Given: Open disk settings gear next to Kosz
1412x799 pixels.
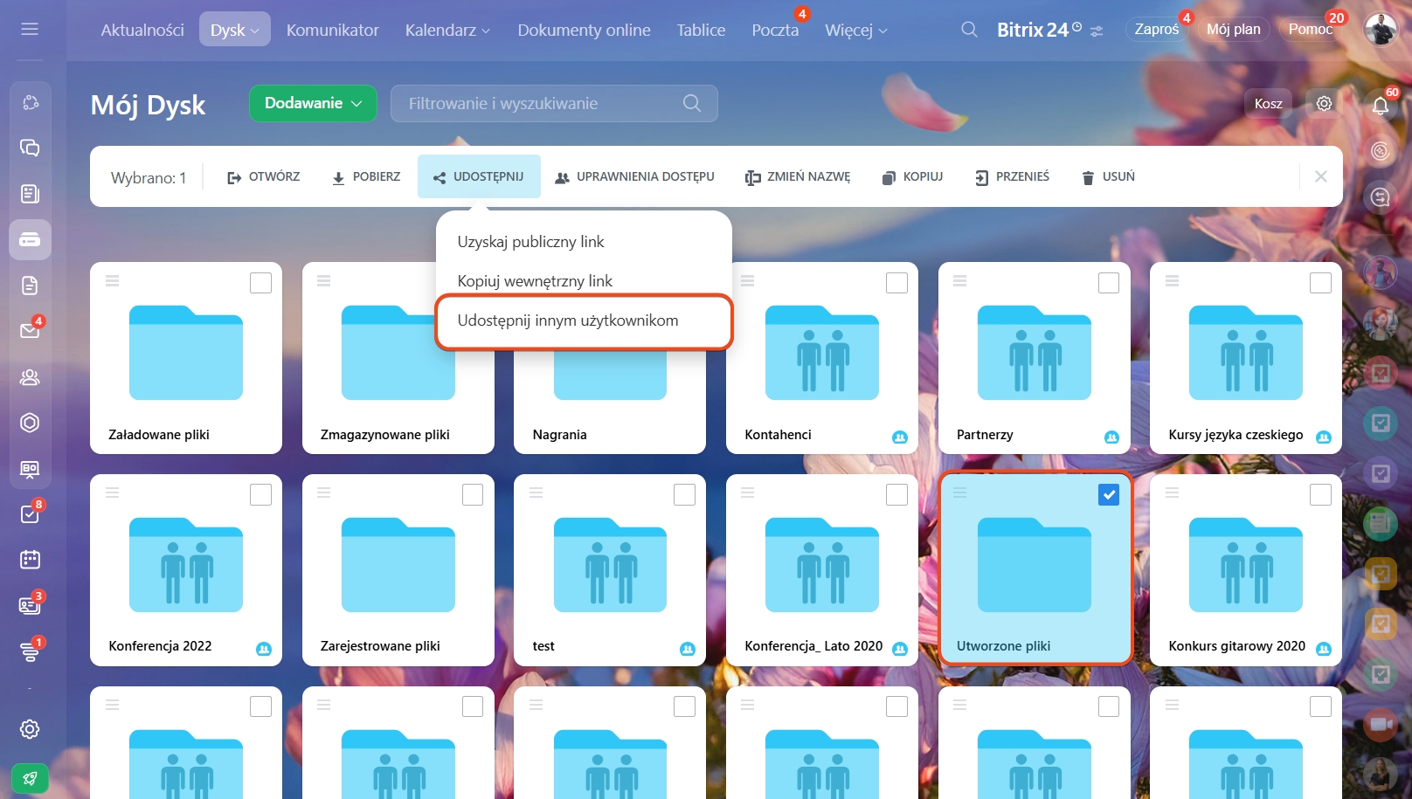Looking at the screenshot, I should 1325,103.
